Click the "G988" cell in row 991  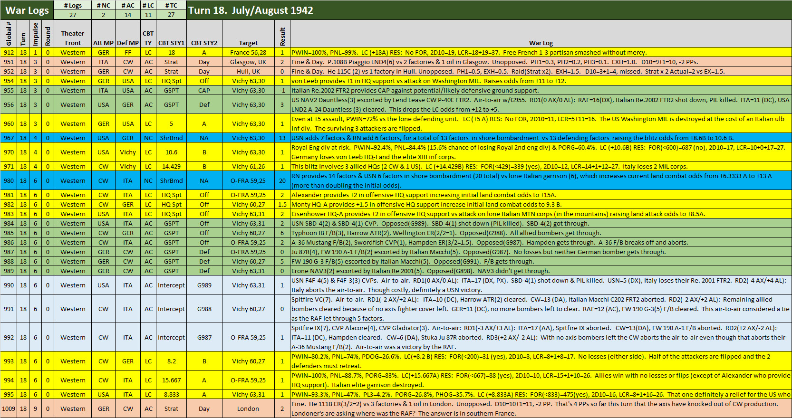point(204,309)
